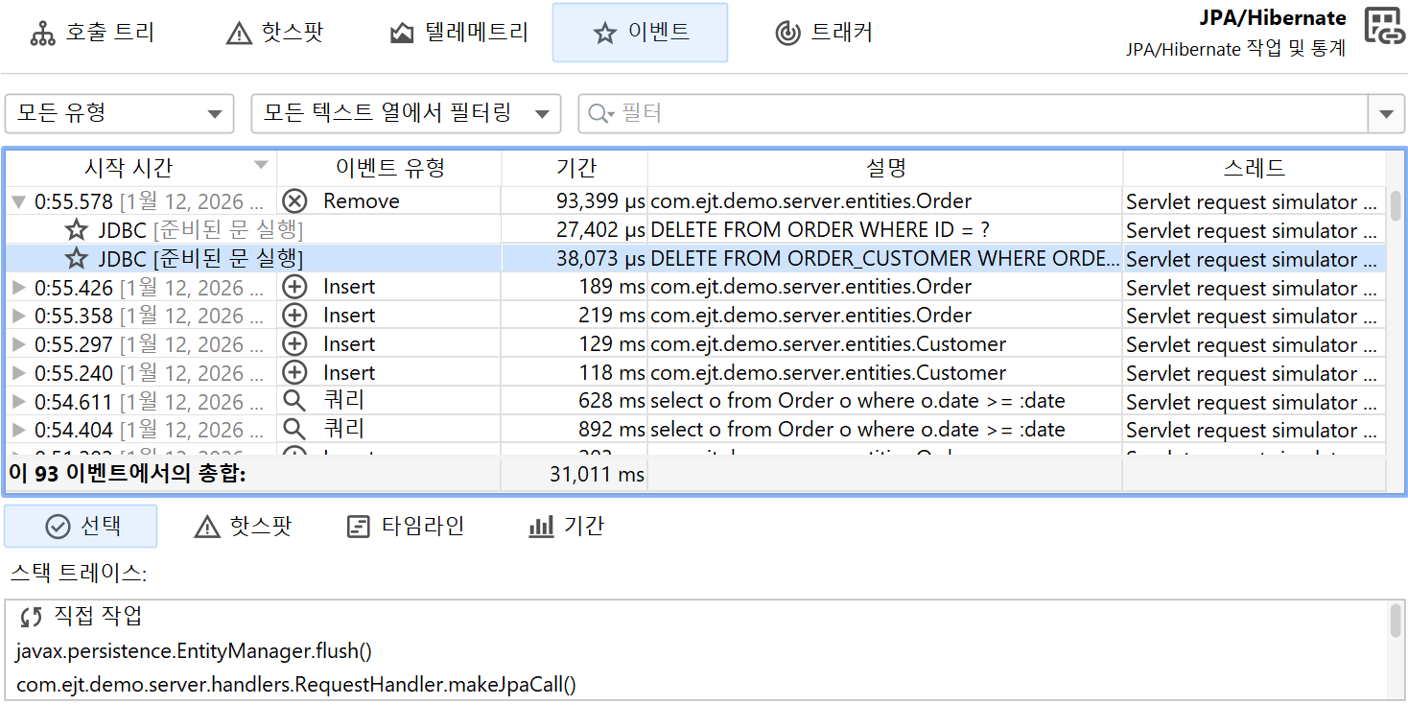
Task: Expand the 0:54.611 쿼리 event row
Action: tap(18, 403)
